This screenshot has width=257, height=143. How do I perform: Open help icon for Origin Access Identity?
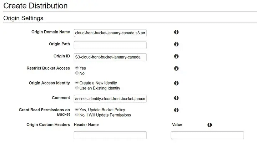pyautogui.click(x=176, y=83)
